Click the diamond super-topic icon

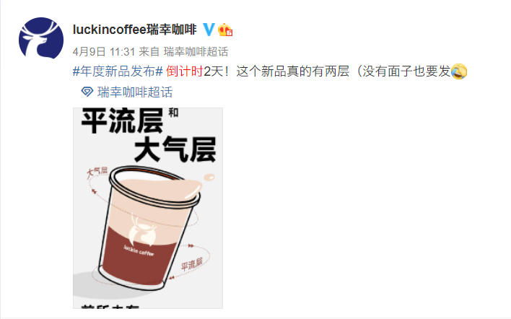click(x=87, y=92)
